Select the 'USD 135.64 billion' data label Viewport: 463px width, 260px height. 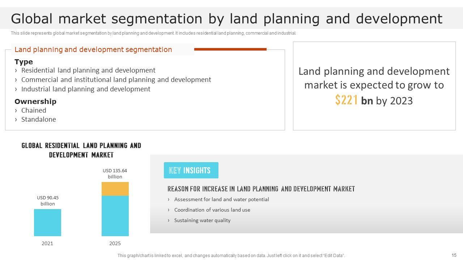click(x=115, y=174)
